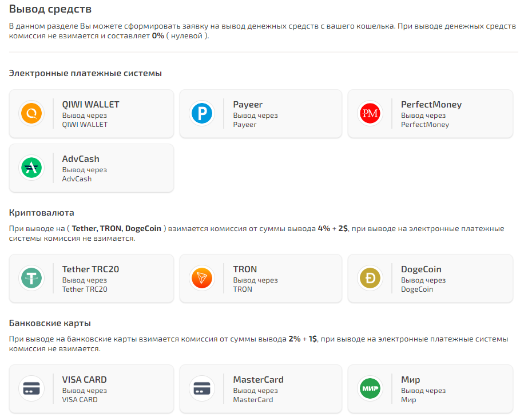Choose the PerfectMoney PM icon
Screen dimensions: 520x417
[x=370, y=113]
